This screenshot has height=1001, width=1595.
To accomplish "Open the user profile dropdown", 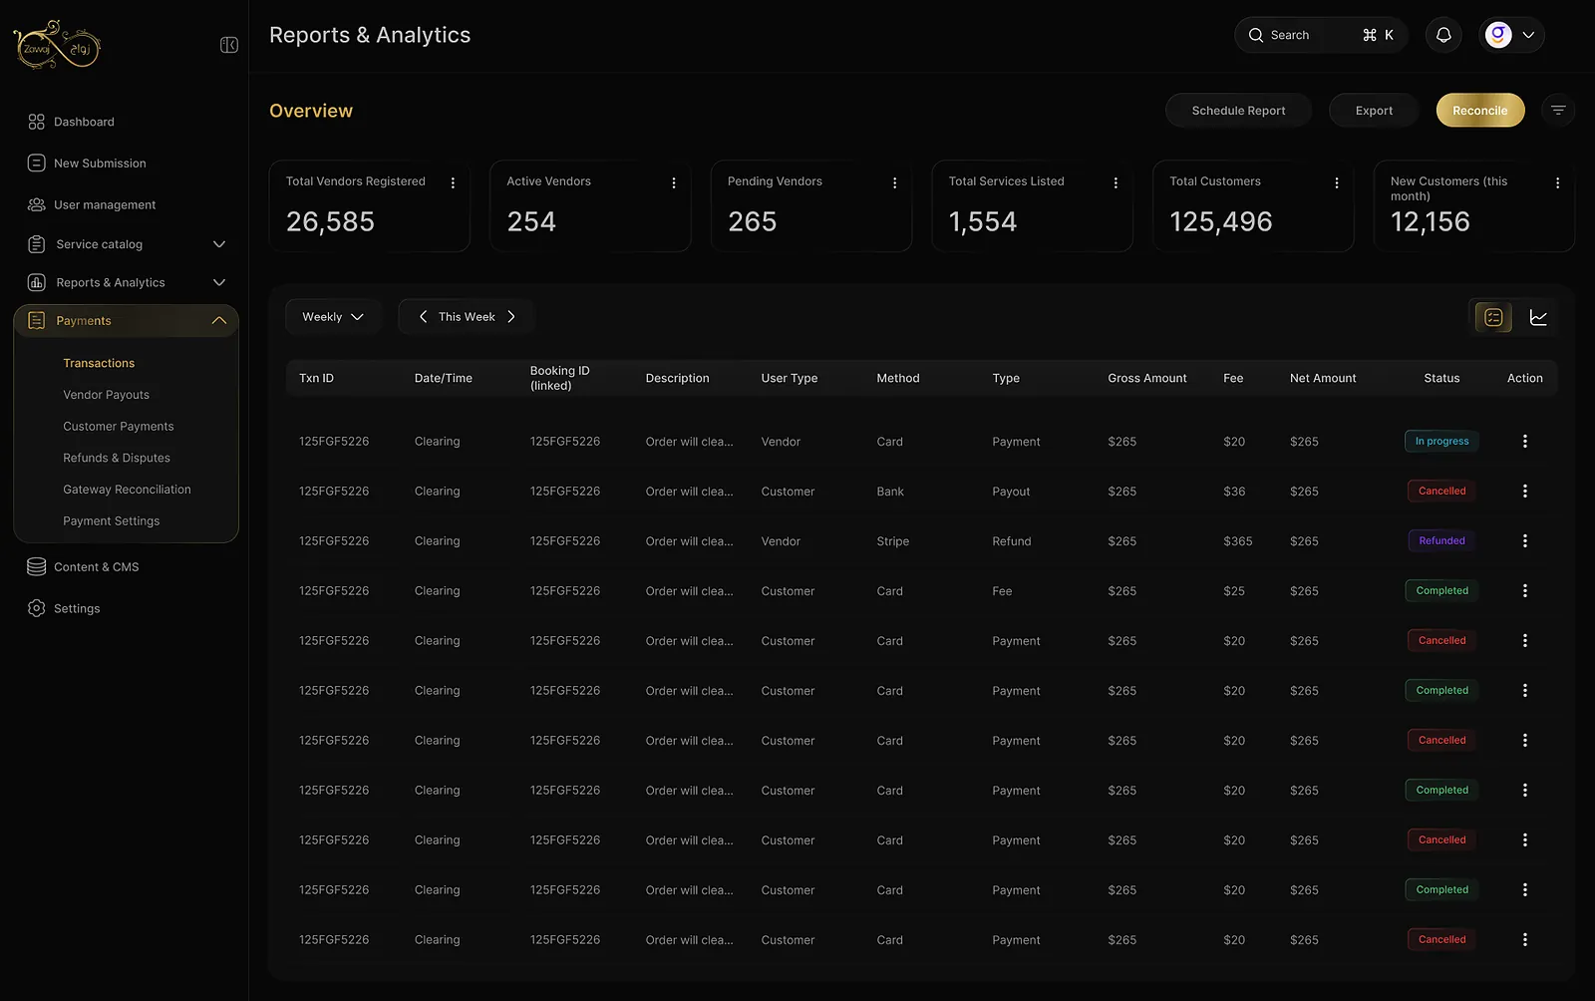I will [1511, 35].
